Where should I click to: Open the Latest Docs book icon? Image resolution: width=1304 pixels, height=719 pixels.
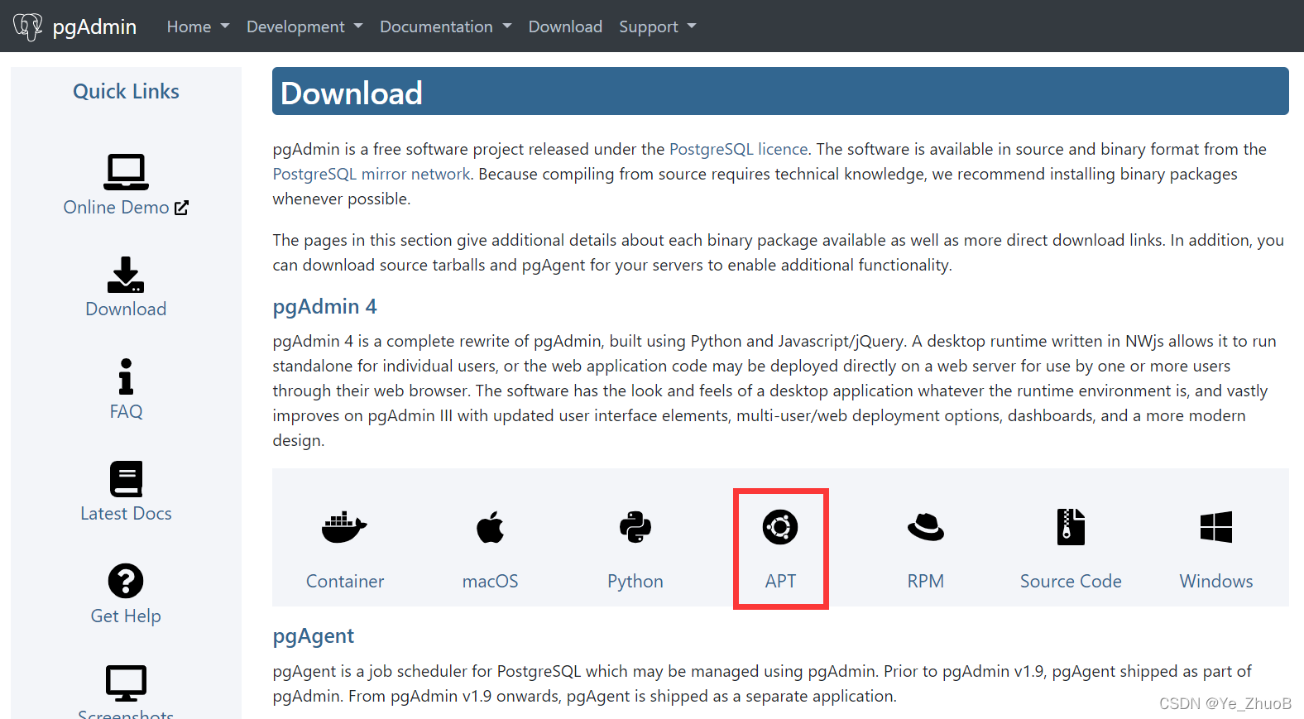click(x=126, y=479)
